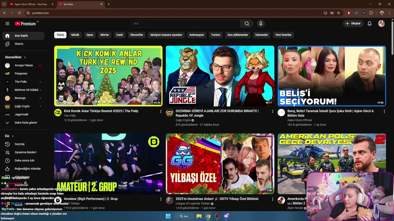Open the account avatar menu
This screenshot has width=394, height=221.
(381, 24)
